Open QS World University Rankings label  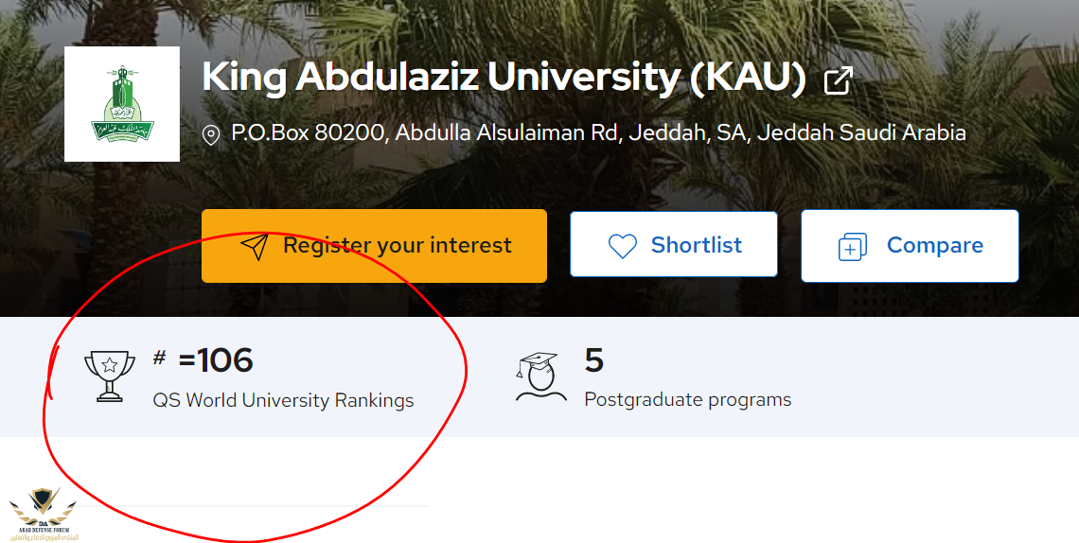tap(283, 400)
